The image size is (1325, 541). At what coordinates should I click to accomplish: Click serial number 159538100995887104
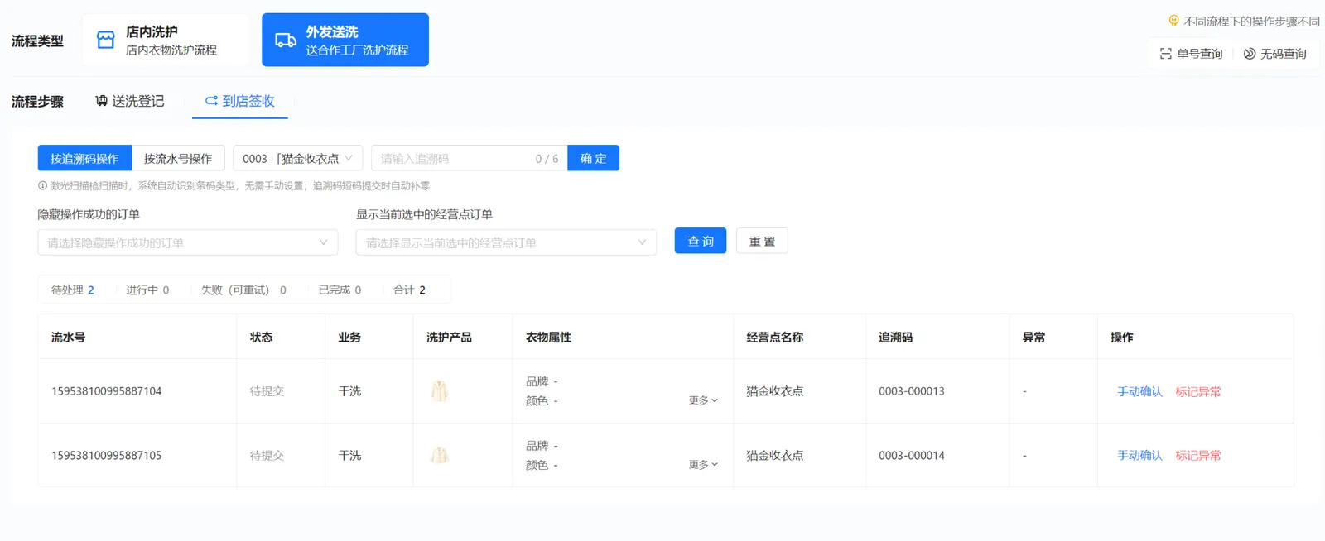(107, 391)
